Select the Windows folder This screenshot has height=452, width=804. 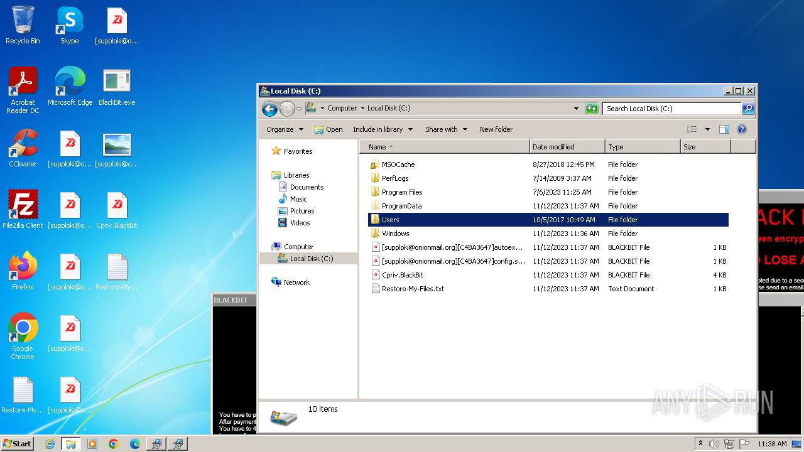point(548,234)
